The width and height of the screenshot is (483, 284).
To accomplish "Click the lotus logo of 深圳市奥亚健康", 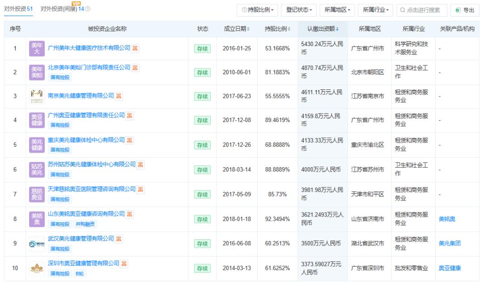I will [37, 268].
